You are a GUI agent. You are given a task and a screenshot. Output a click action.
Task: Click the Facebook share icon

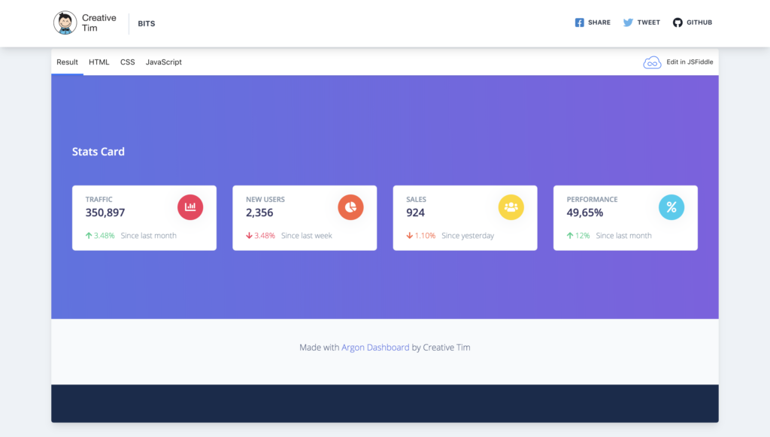(x=580, y=23)
